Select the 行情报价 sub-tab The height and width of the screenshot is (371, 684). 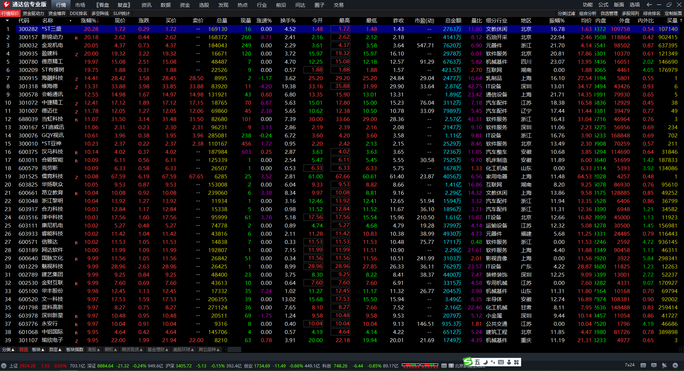coord(10,14)
